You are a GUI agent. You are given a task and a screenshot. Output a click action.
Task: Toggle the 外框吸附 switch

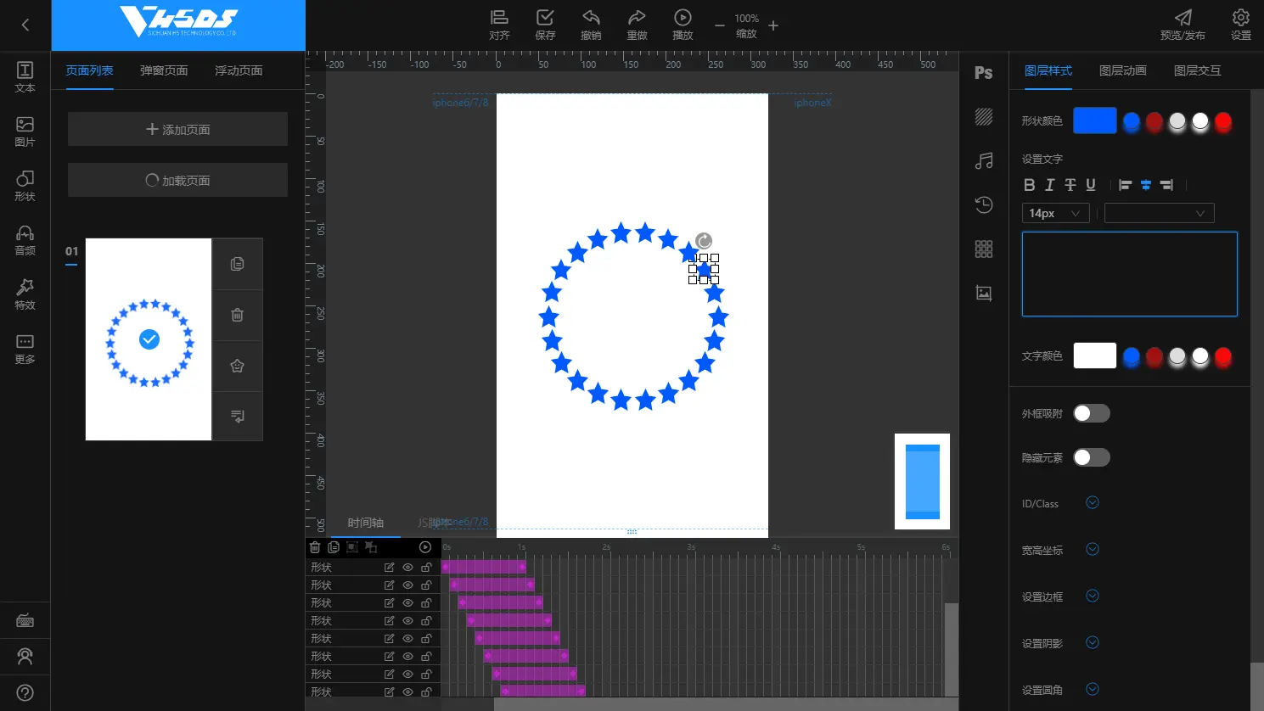pos(1092,413)
